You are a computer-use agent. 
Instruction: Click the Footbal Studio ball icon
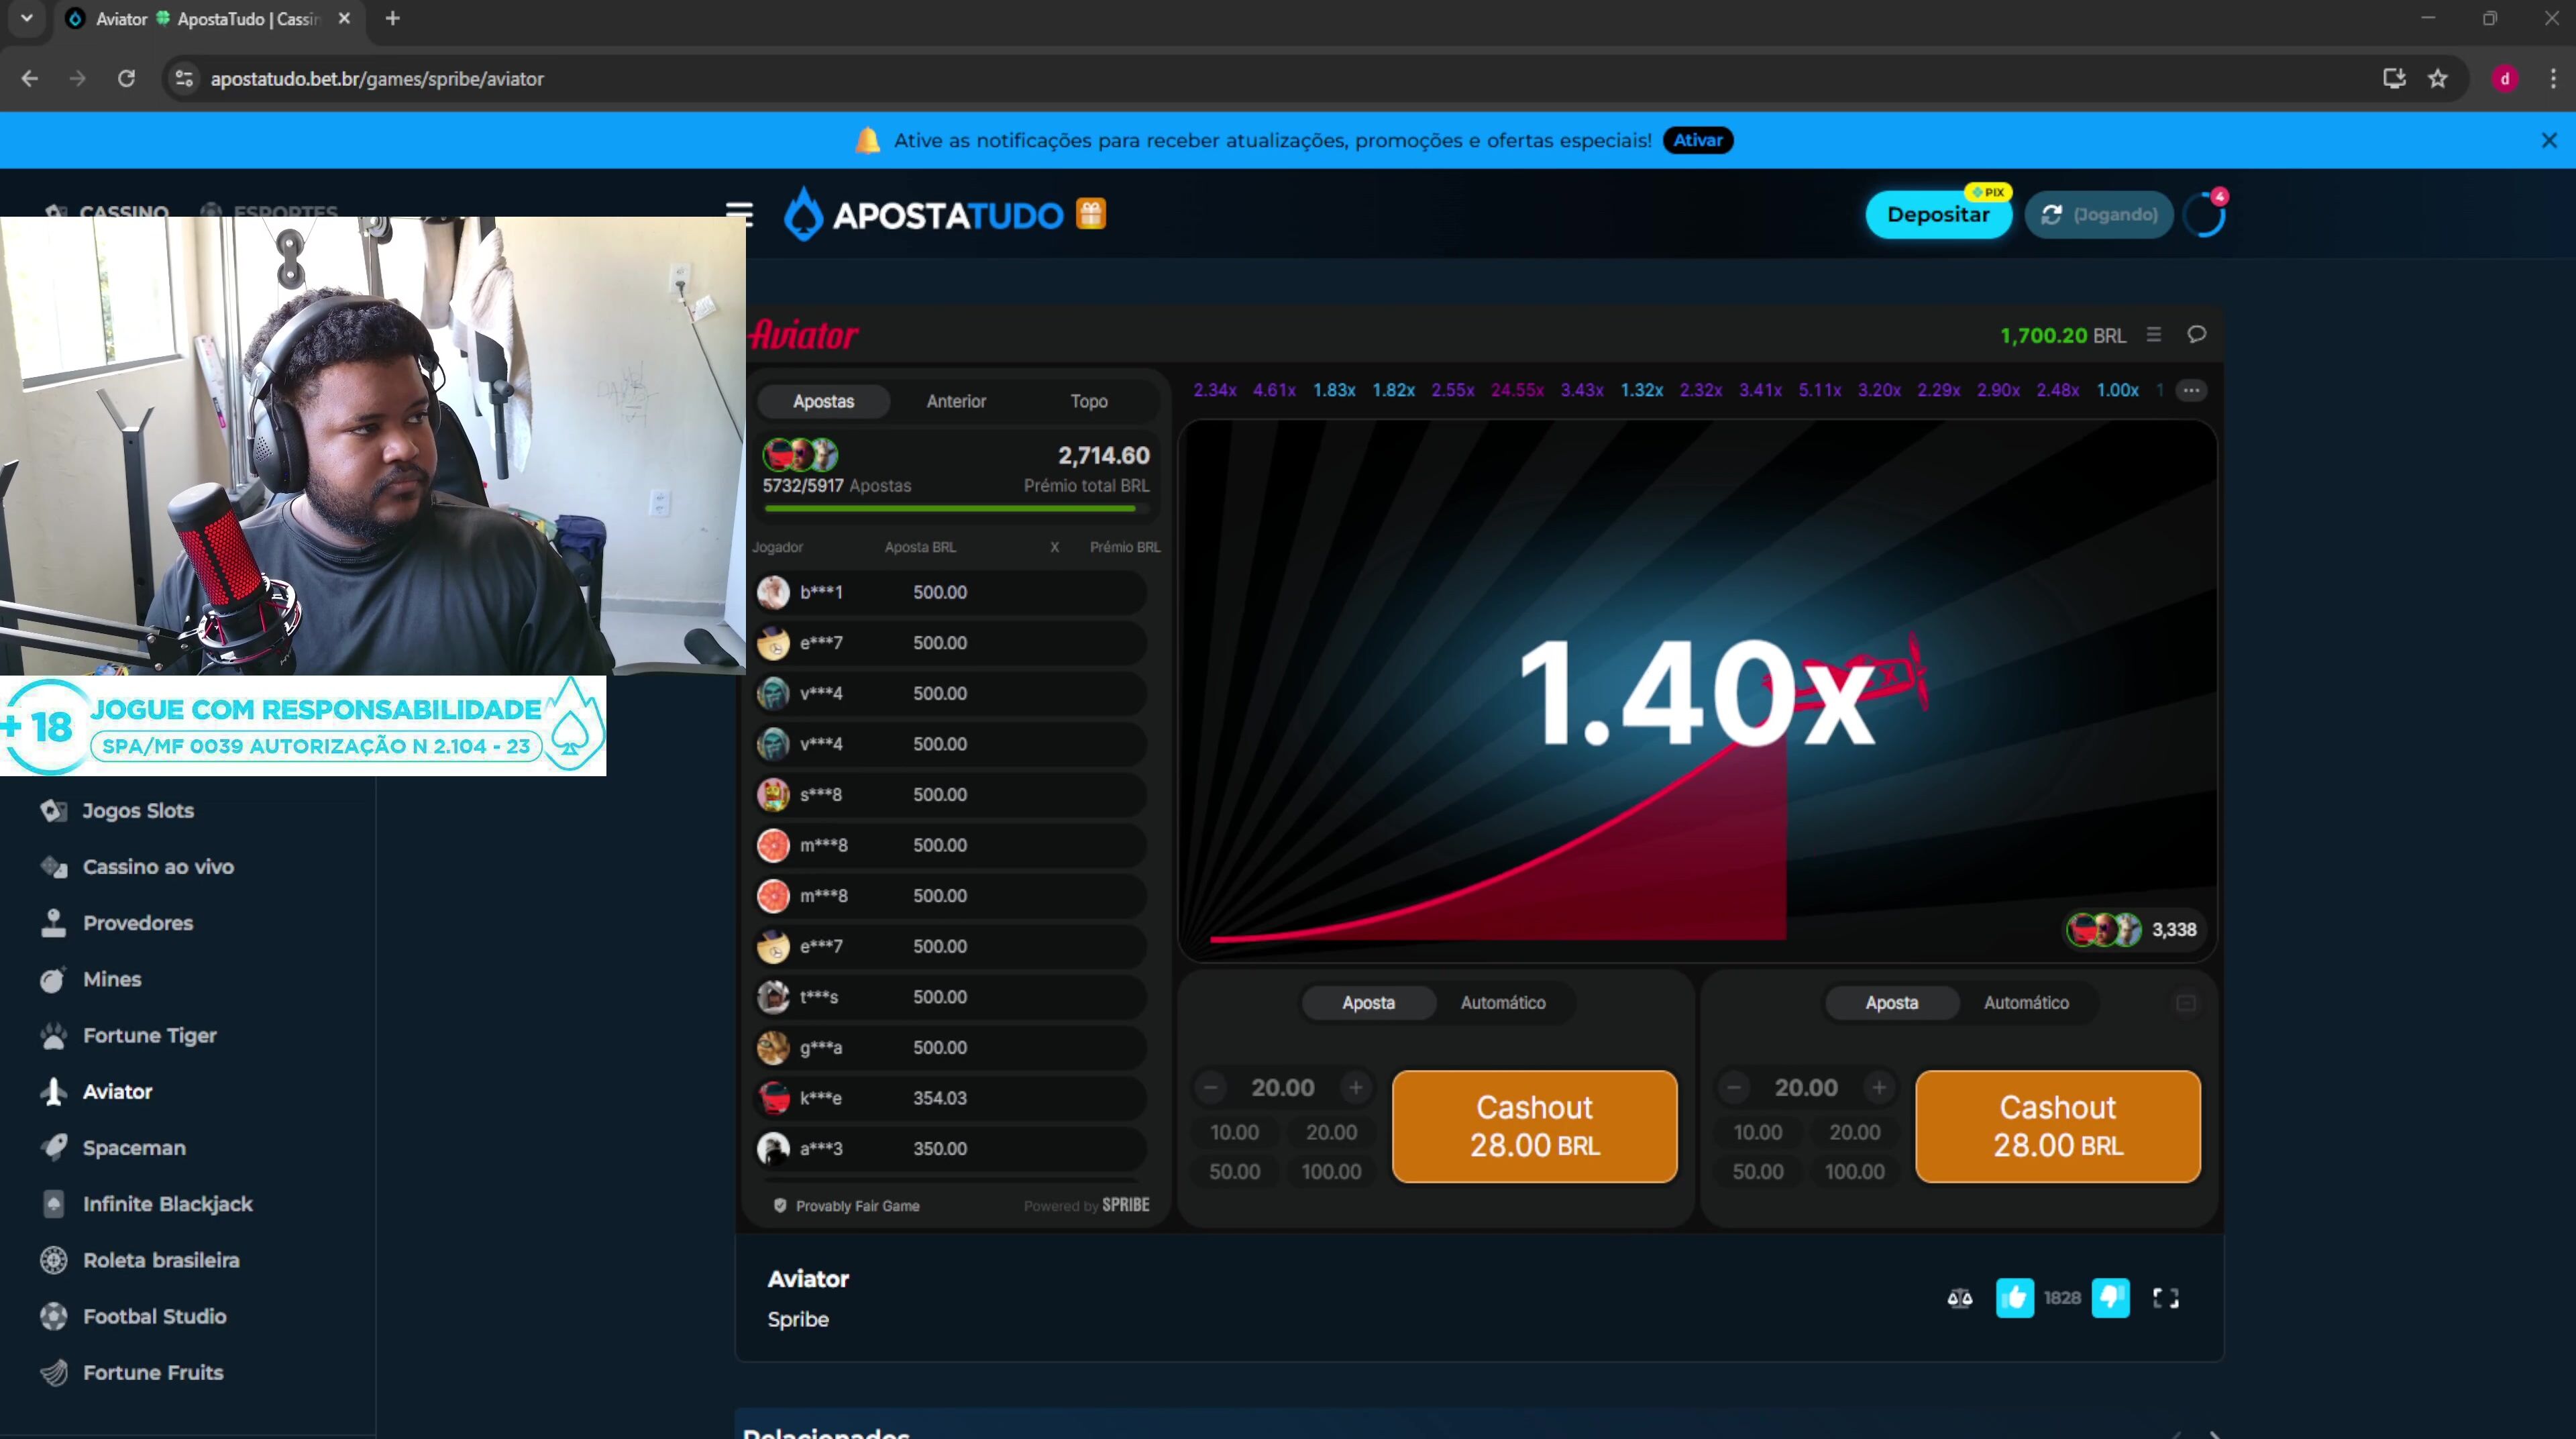(54, 1316)
